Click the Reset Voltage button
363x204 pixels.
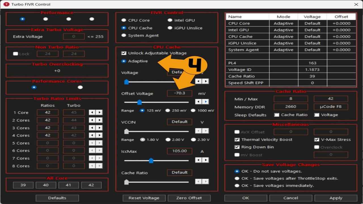coord(144,198)
